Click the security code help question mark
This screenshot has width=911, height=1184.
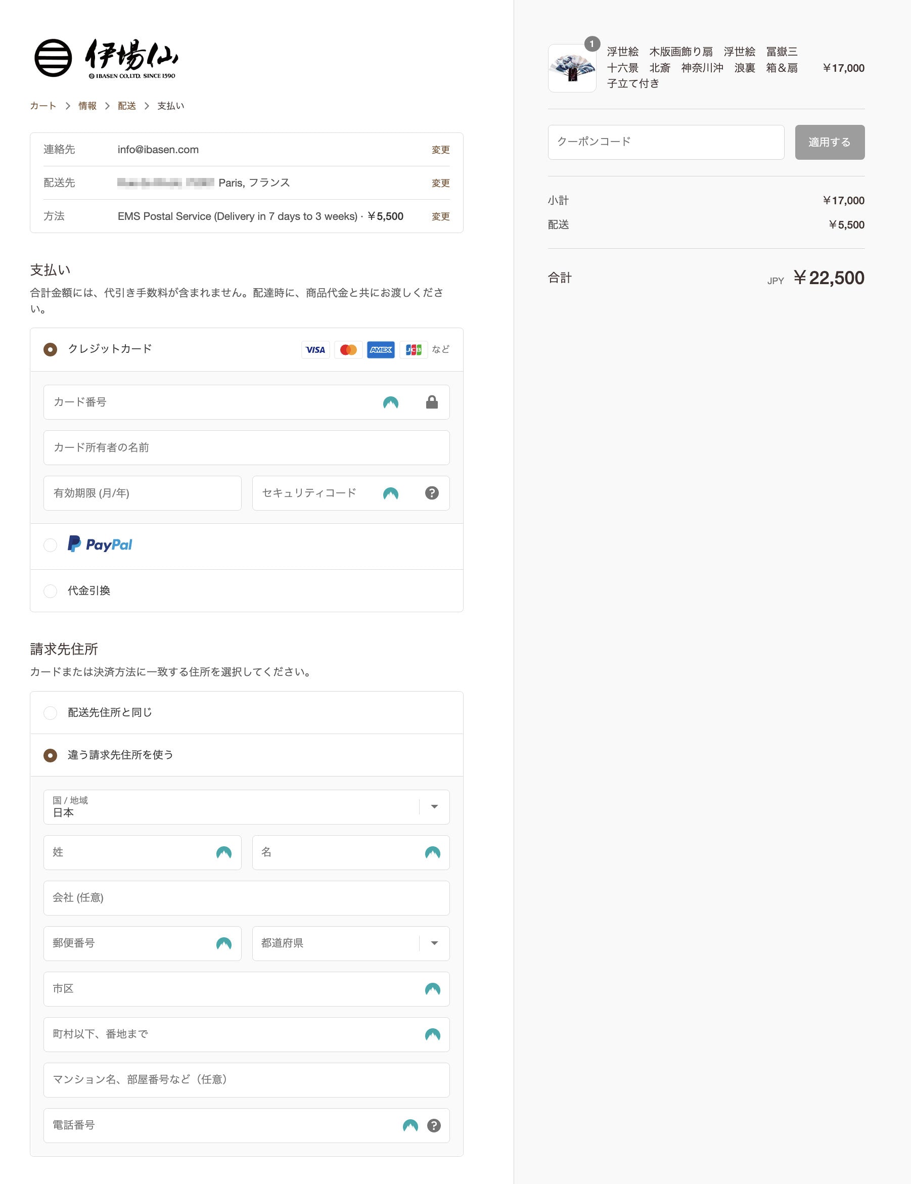tap(432, 493)
